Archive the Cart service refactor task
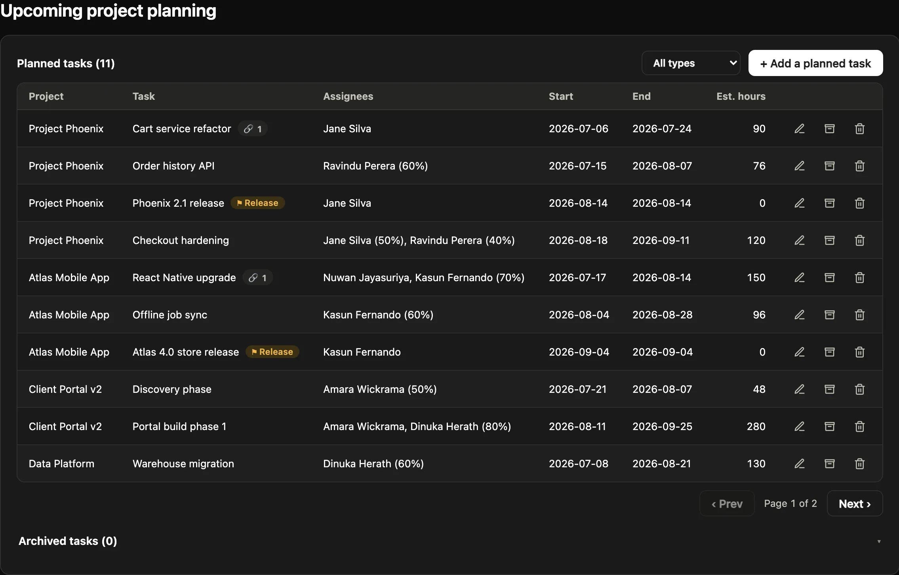899x575 pixels. [x=830, y=129]
